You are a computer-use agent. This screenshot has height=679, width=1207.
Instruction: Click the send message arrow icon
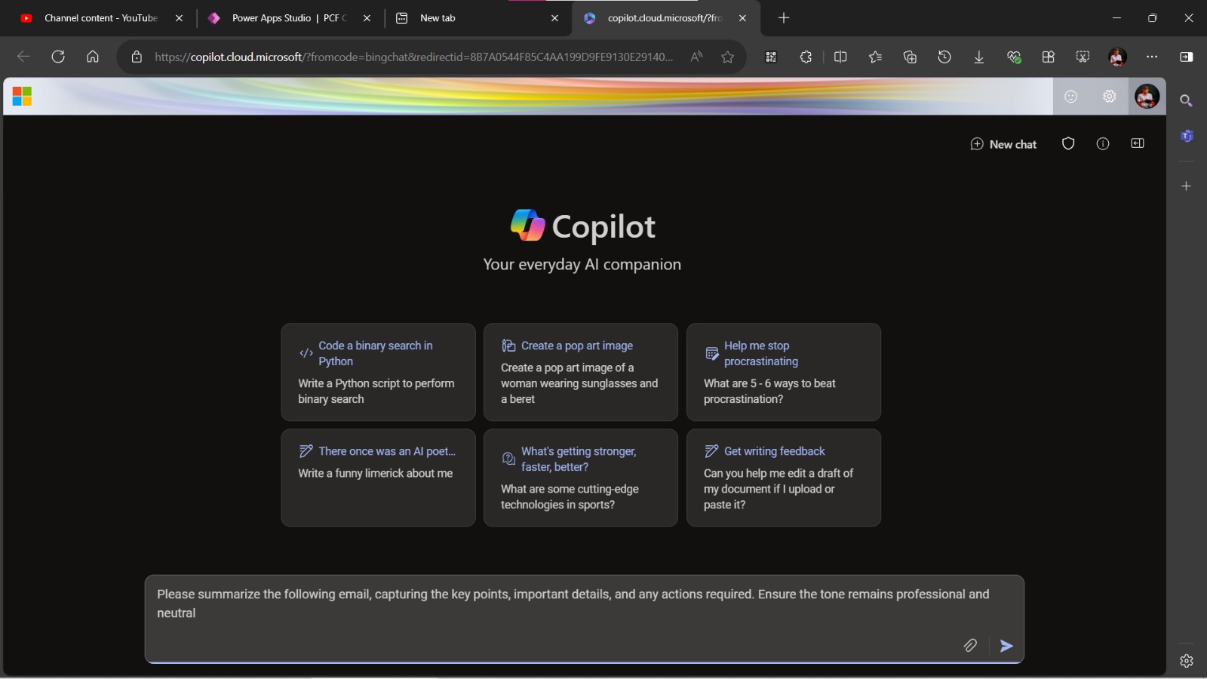coord(1006,646)
